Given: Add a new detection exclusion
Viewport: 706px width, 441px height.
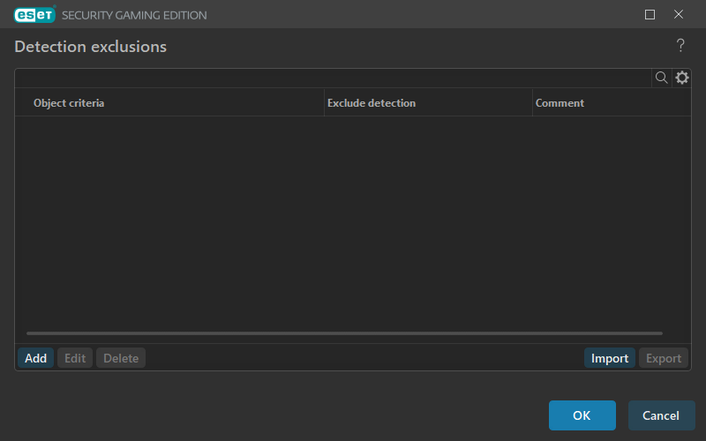Looking at the screenshot, I should 35,358.
